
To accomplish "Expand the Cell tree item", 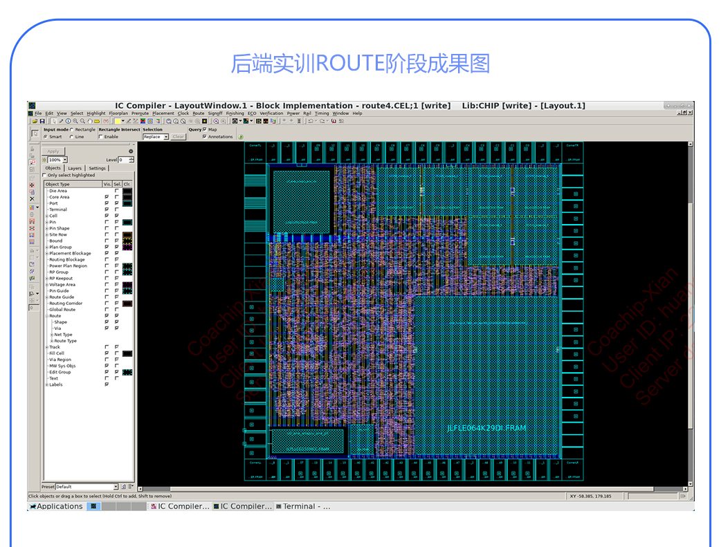I will point(47,216).
